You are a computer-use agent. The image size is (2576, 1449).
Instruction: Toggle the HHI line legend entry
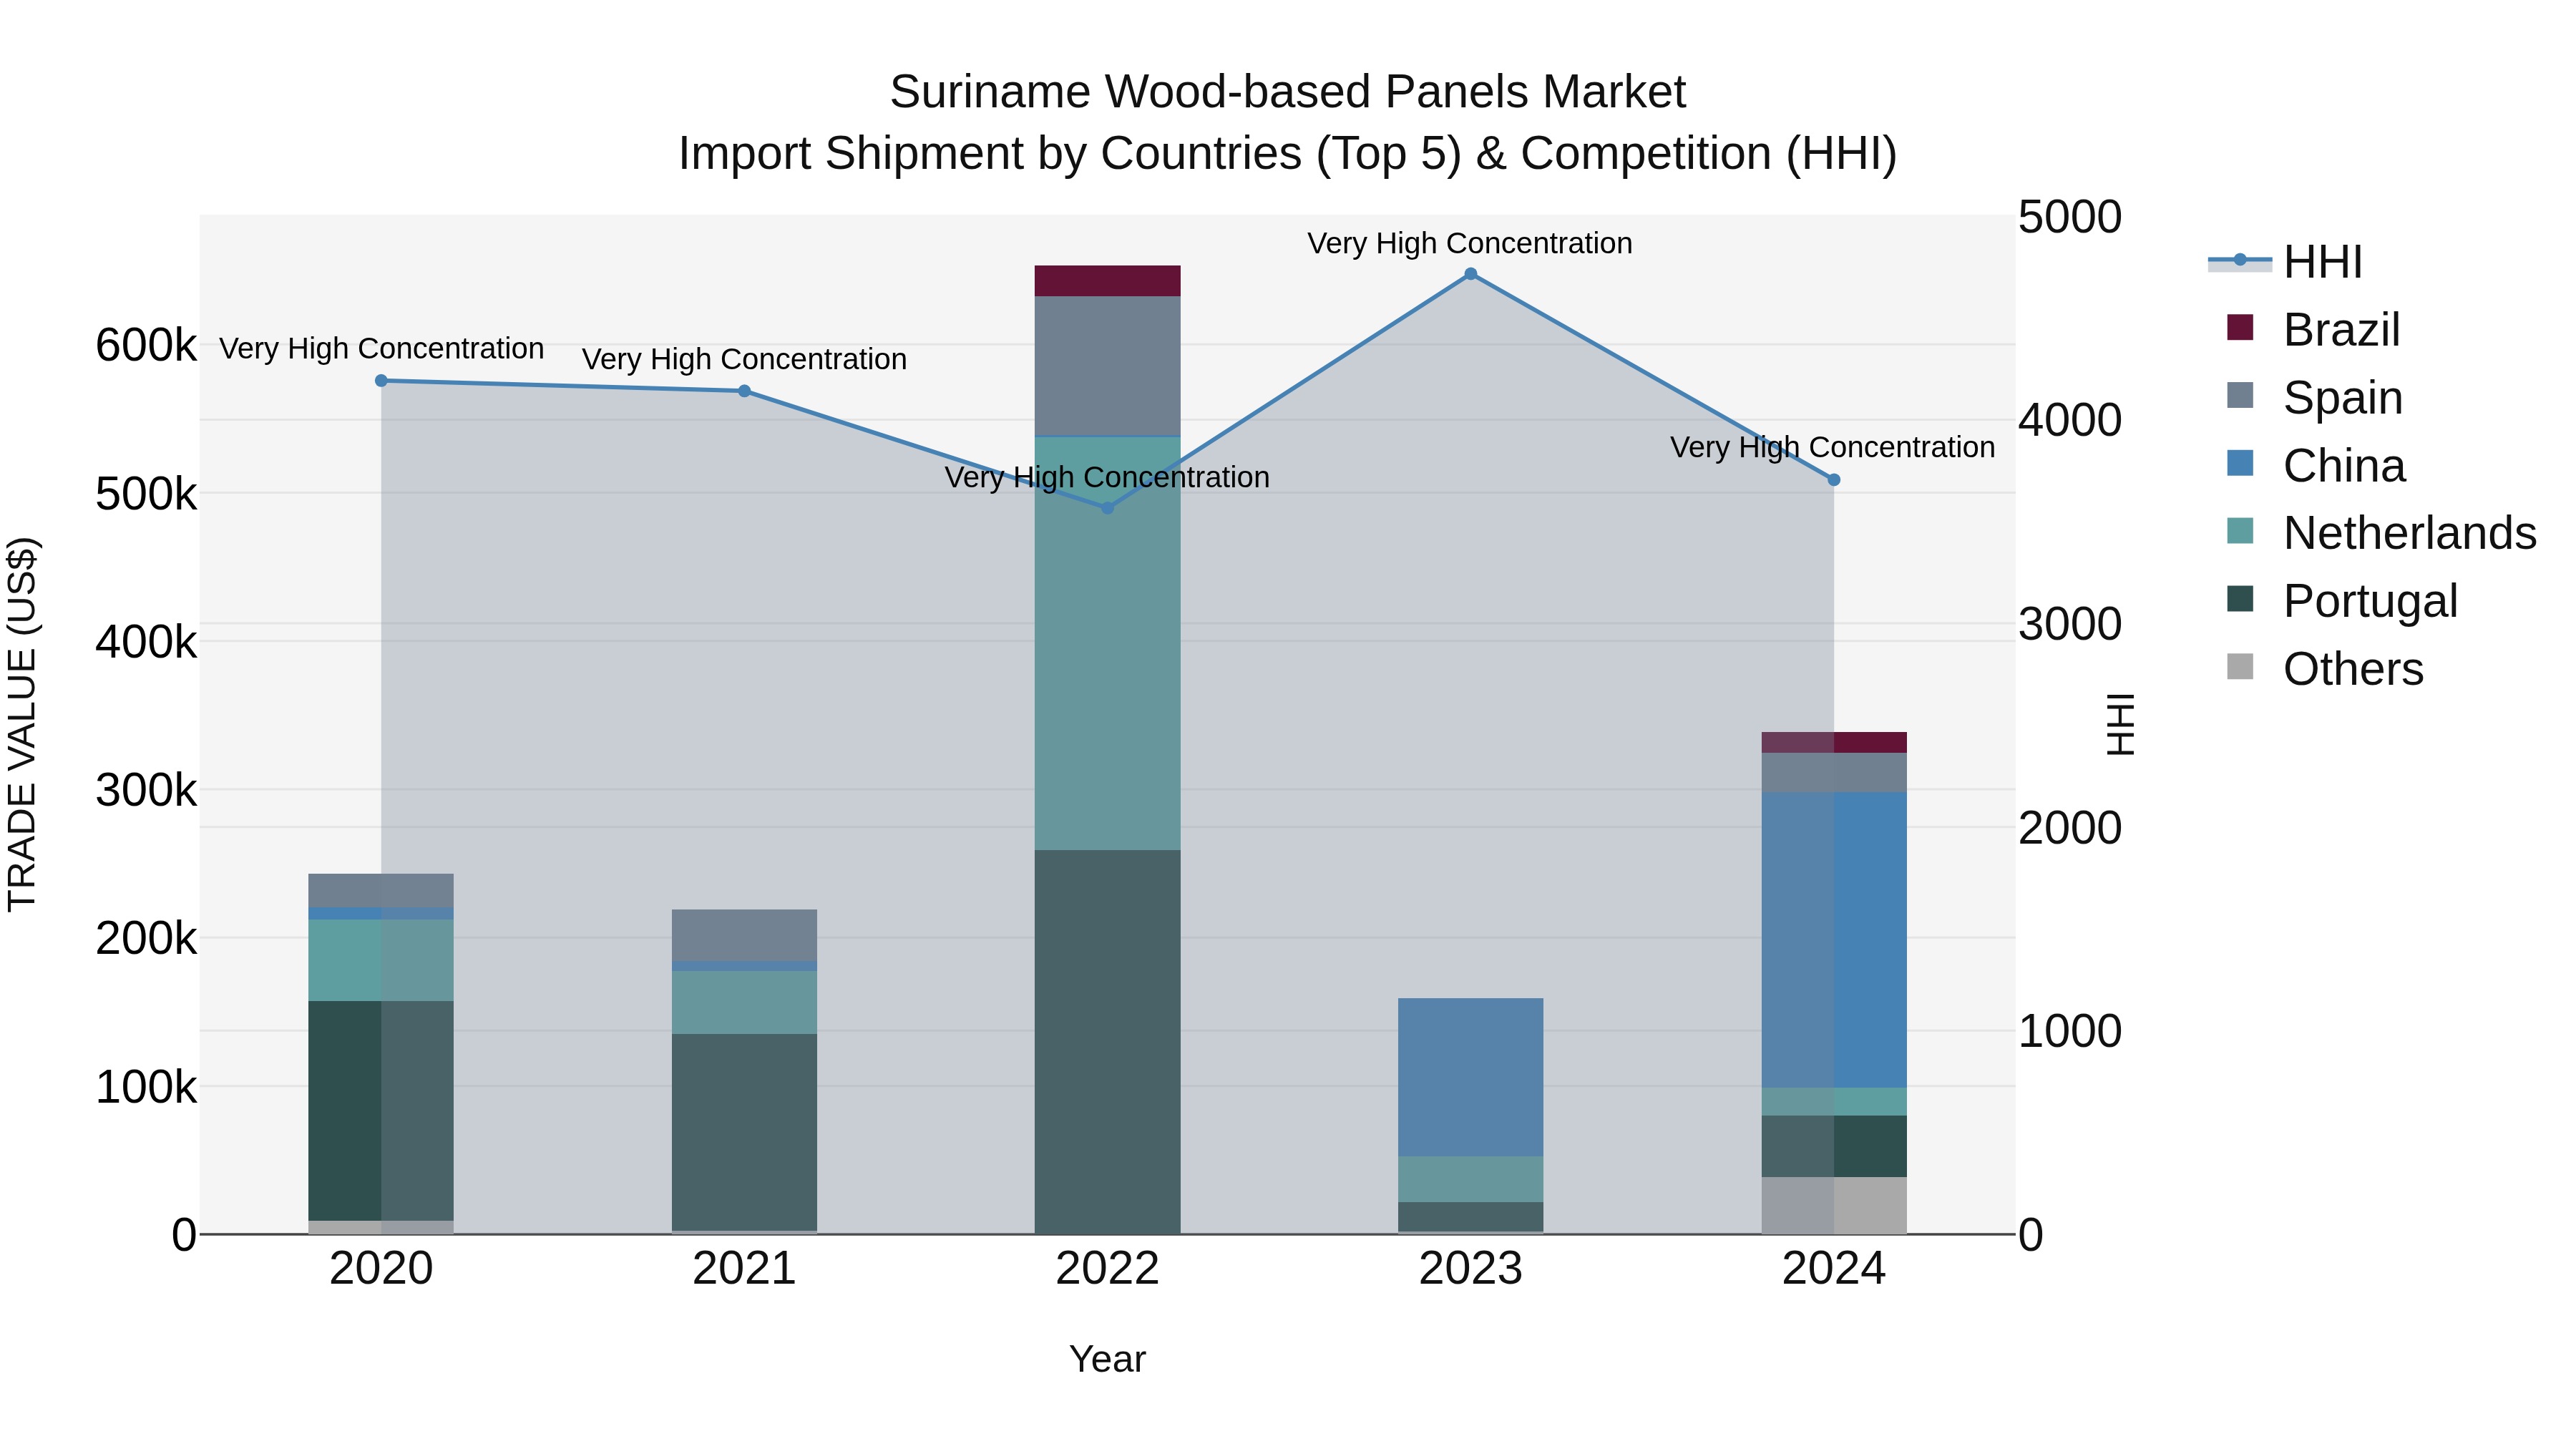point(2285,262)
